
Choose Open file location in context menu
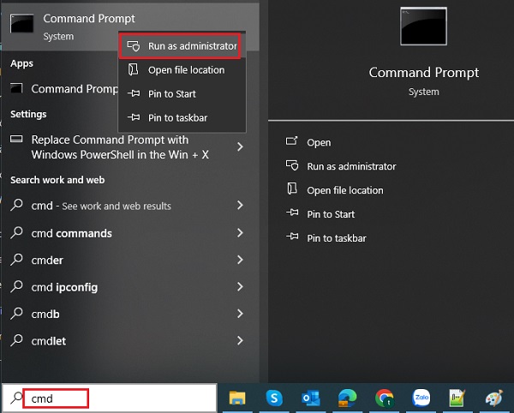(x=182, y=69)
